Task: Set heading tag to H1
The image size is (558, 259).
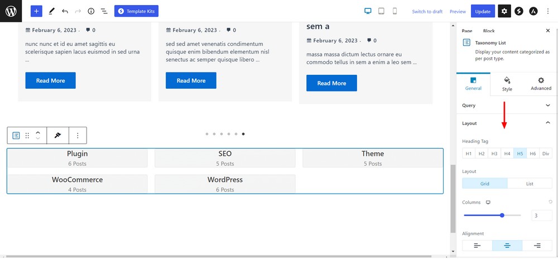Action: [x=469, y=154]
